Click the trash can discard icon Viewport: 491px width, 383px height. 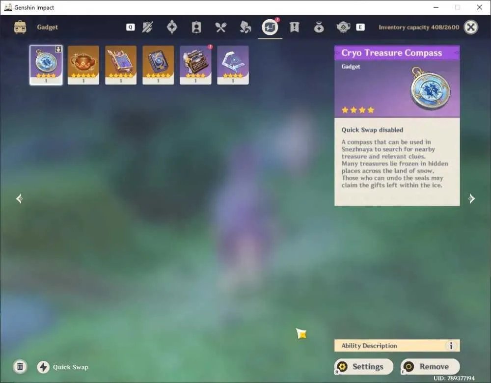20,367
